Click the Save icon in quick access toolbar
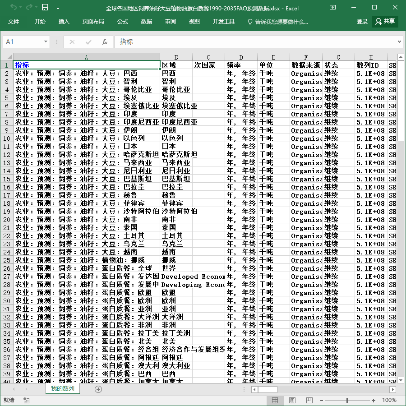The image size is (406, 406). click(45, 7)
